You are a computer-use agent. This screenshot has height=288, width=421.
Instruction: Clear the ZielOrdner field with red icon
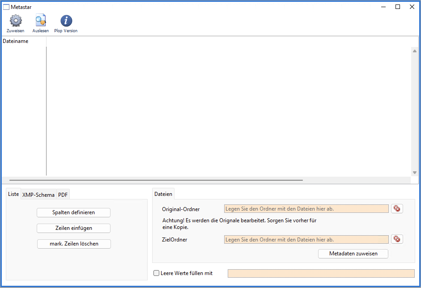397,239
